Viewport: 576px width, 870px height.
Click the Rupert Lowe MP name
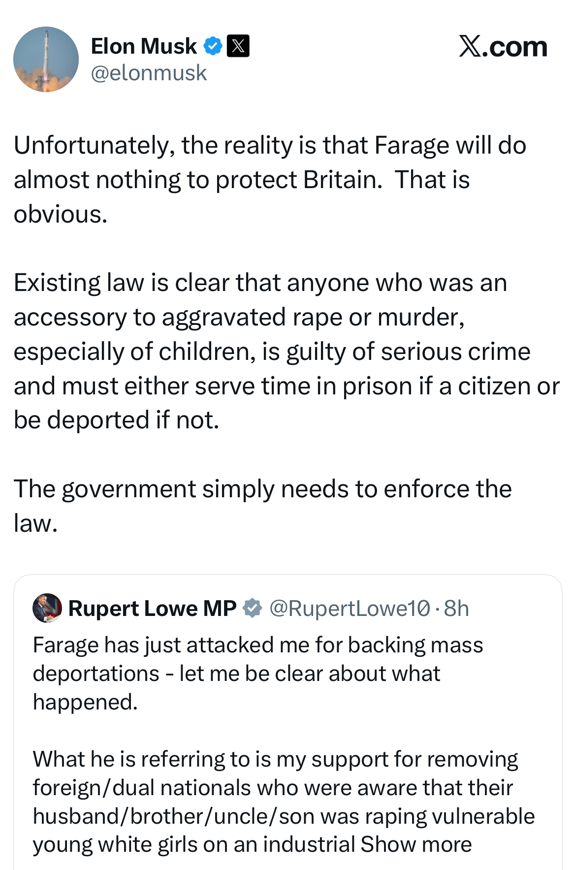point(152,609)
